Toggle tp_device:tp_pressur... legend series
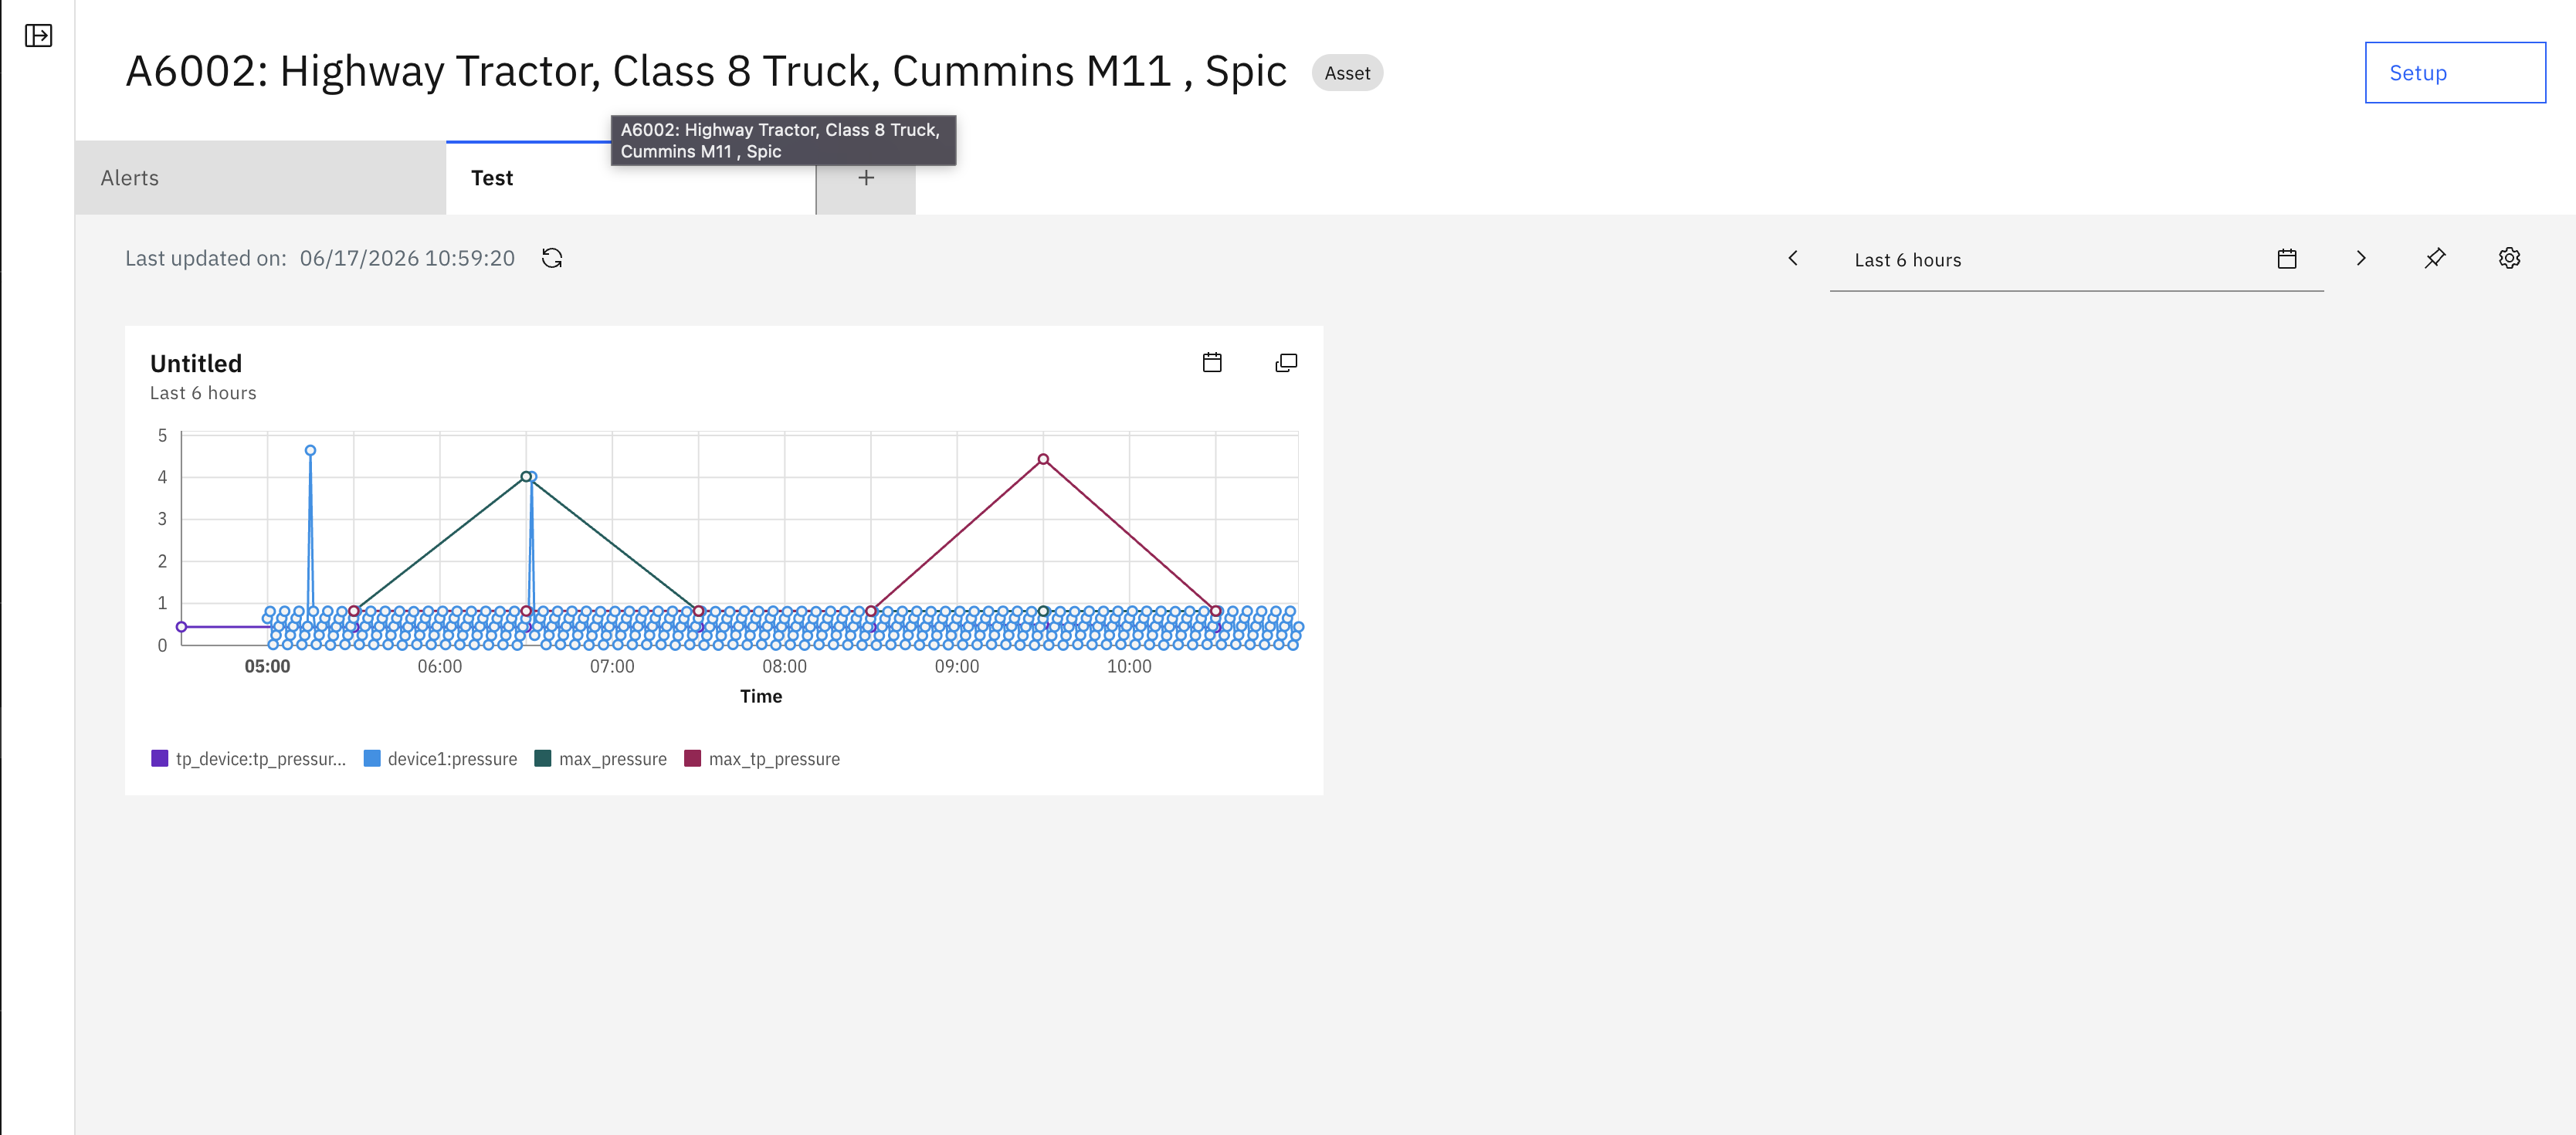 [248, 759]
